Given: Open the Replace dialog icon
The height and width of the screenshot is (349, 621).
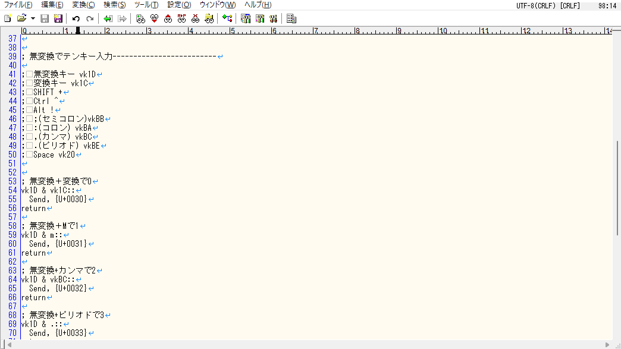Looking at the screenshot, I should click(x=181, y=18).
